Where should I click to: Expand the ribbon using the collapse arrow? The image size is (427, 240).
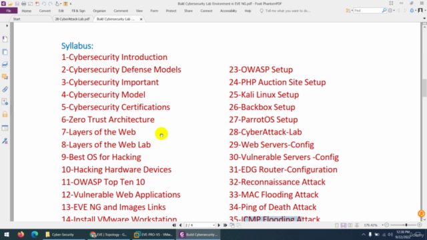424,19
